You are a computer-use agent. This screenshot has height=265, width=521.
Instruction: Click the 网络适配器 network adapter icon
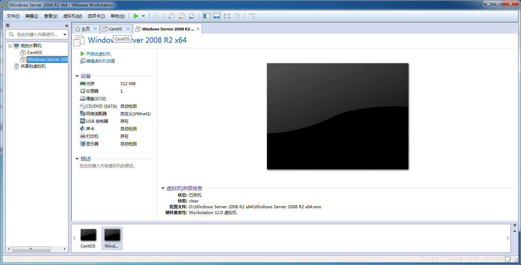[x=82, y=114]
